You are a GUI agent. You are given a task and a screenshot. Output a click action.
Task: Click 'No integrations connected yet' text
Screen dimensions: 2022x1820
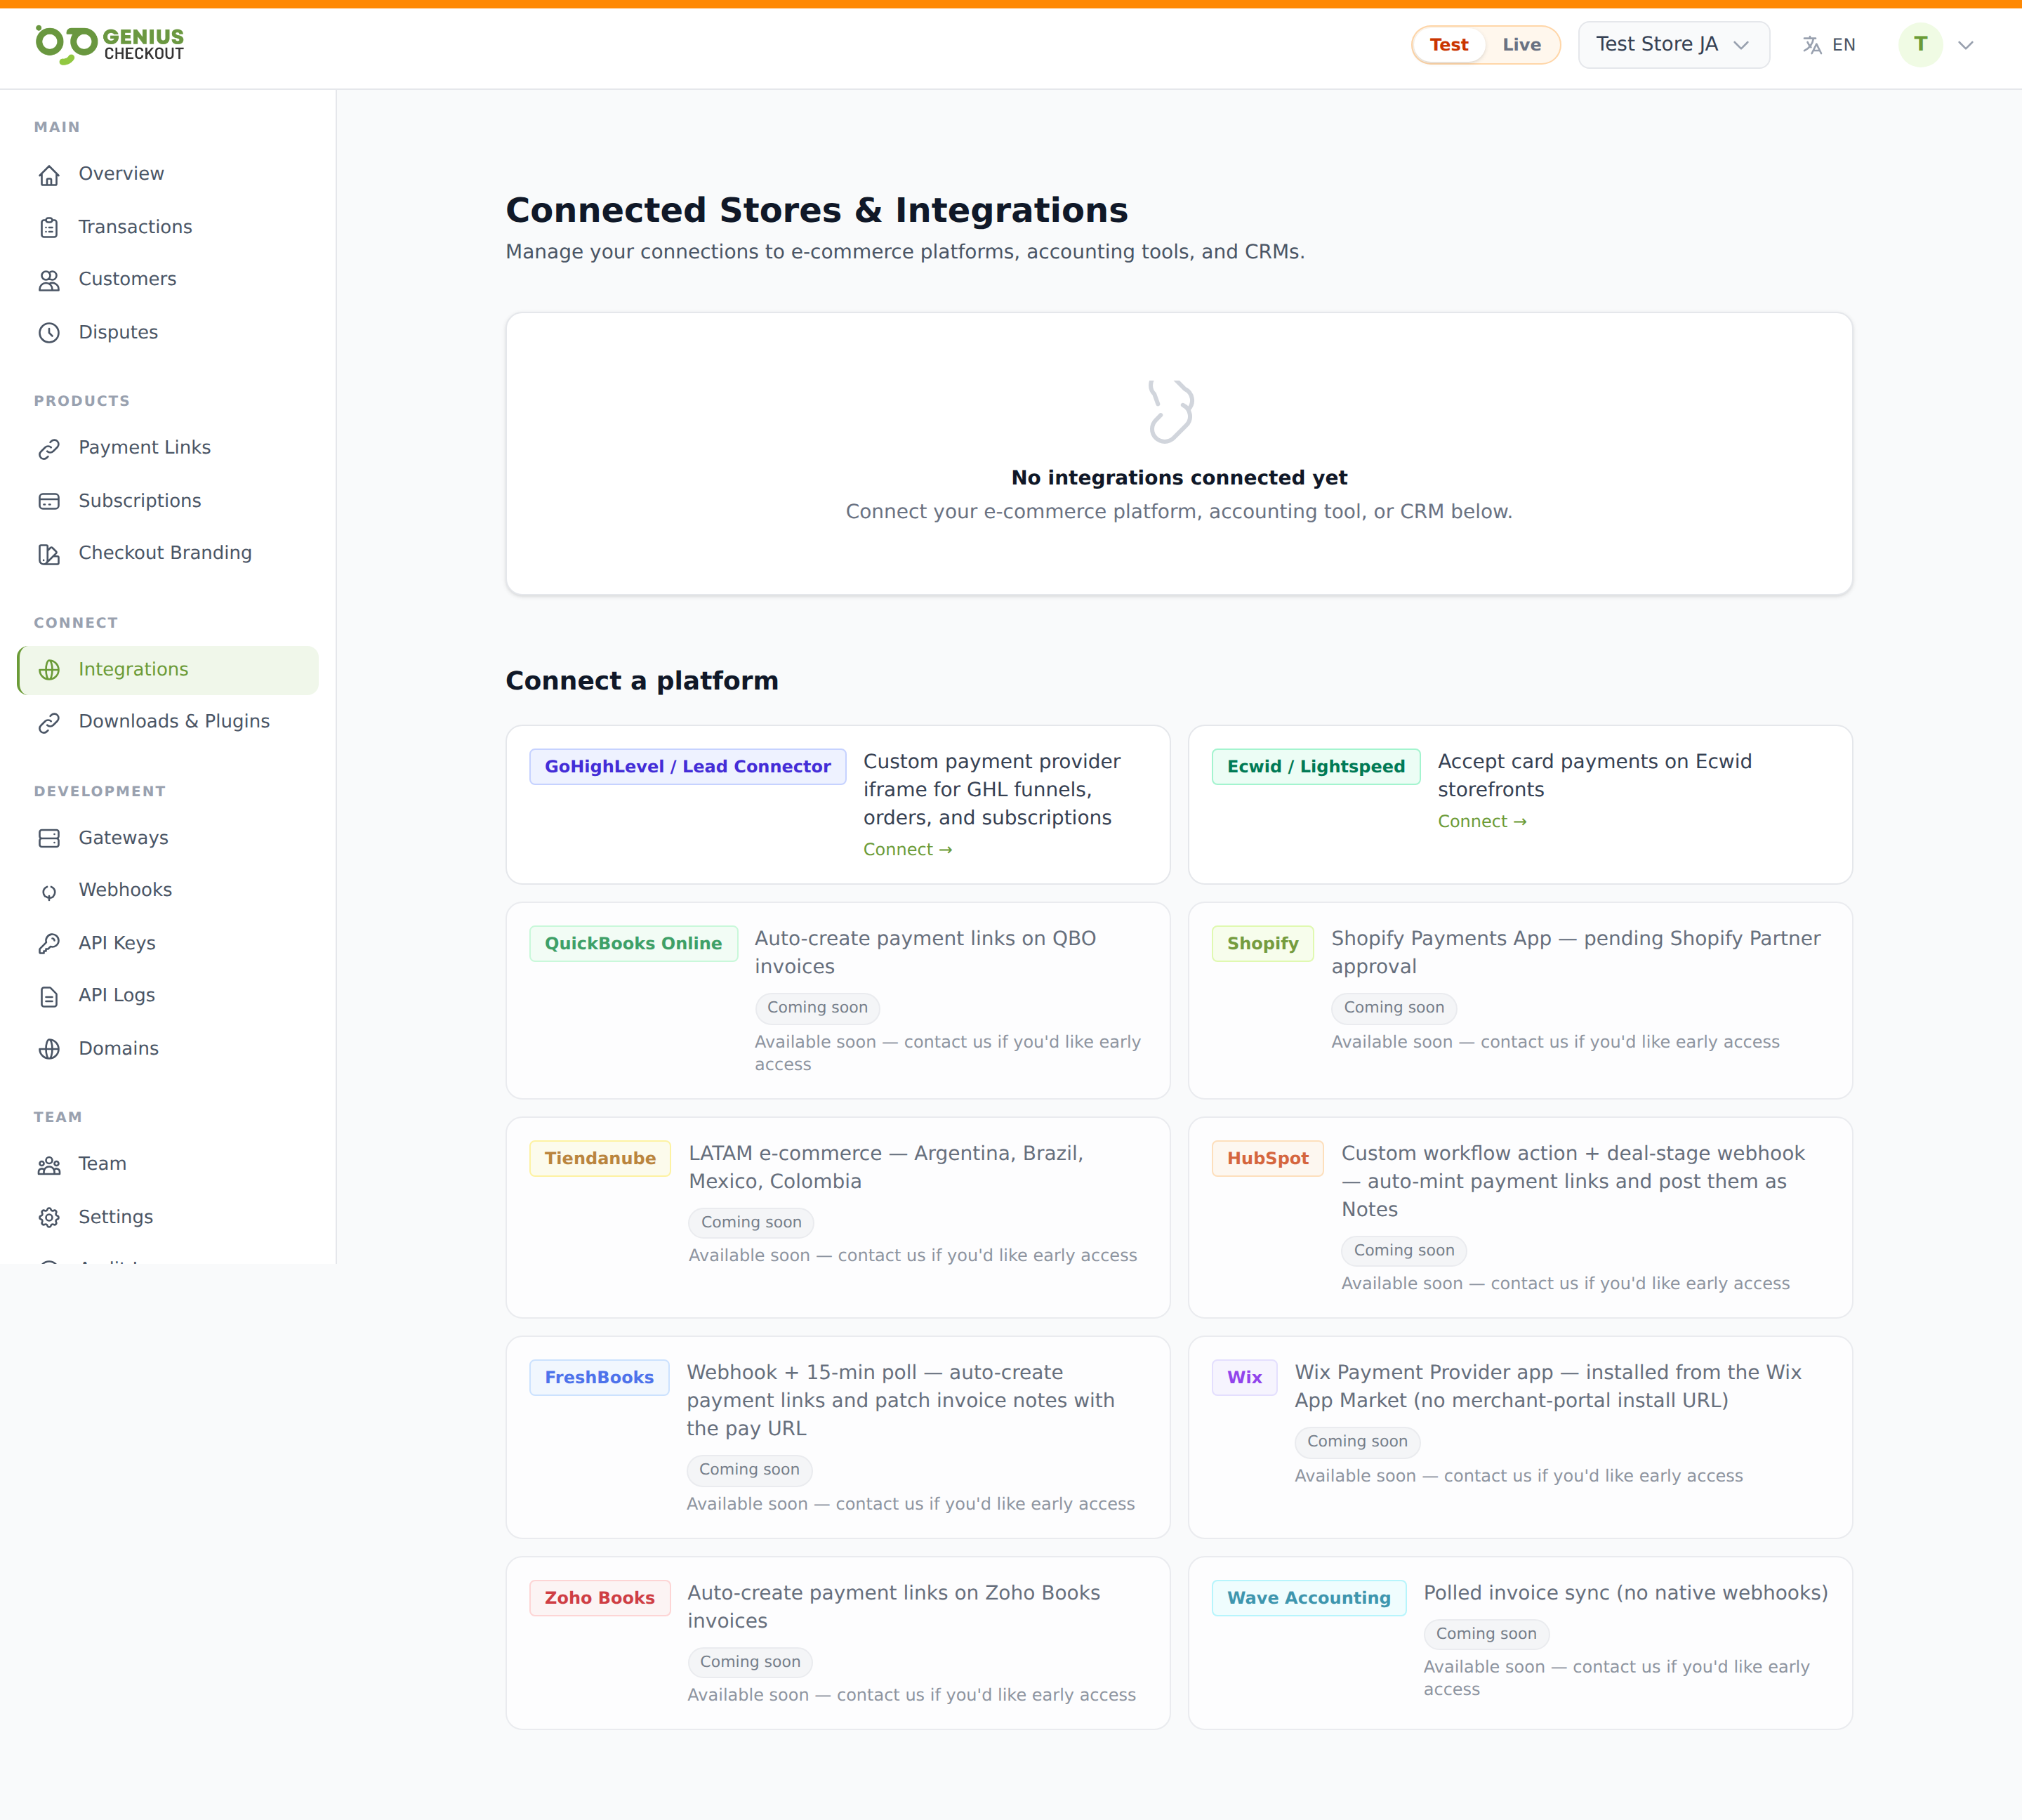point(1179,478)
